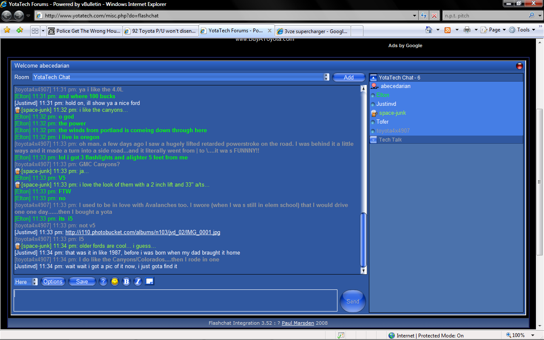This screenshot has width=544, height=340.
Task: Open the tab list dropdown
Action: (43, 31)
